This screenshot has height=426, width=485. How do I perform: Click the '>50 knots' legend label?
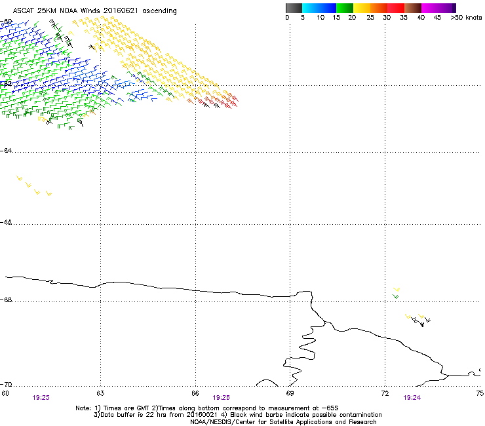466,18
